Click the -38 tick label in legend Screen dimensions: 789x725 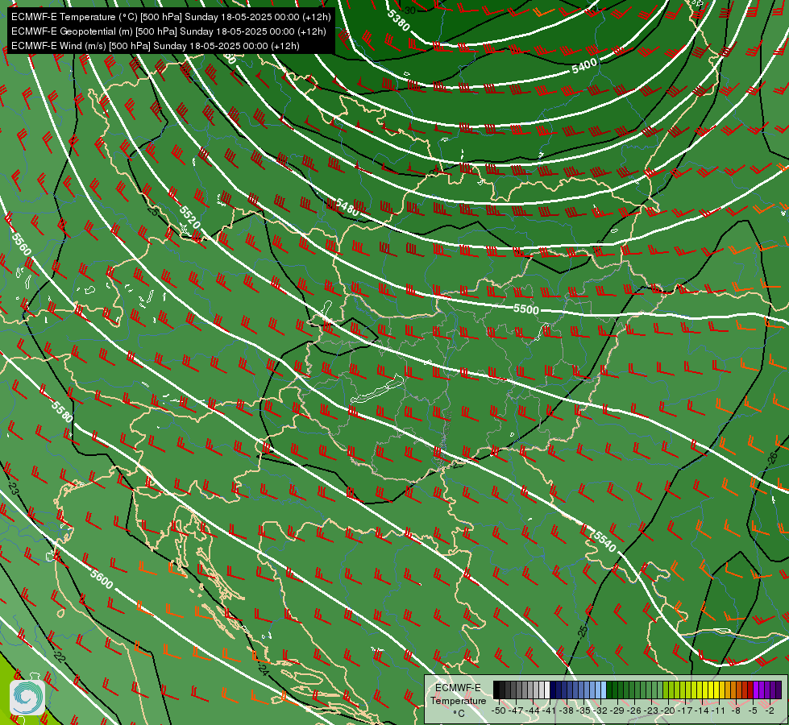click(x=567, y=710)
